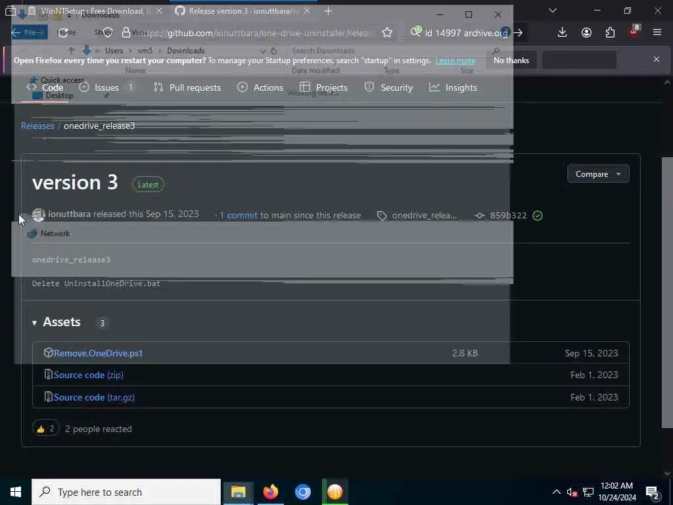
Task: Download Source code (tar.gz)
Action: pyautogui.click(x=94, y=397)
